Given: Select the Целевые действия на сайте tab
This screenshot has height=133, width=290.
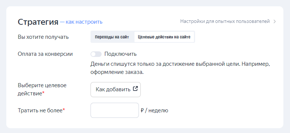Looking at the screenshot, I should tap(164, 37).
